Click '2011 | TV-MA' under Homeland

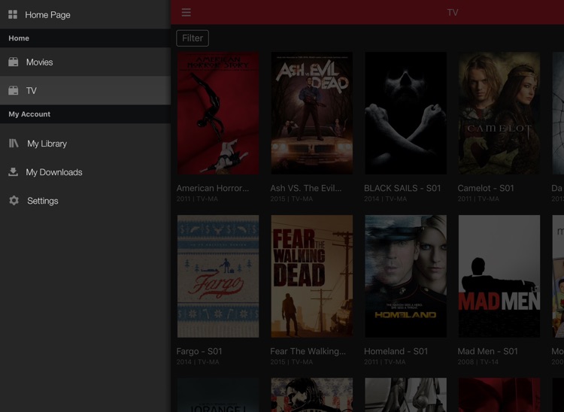[x=384, y=362]
